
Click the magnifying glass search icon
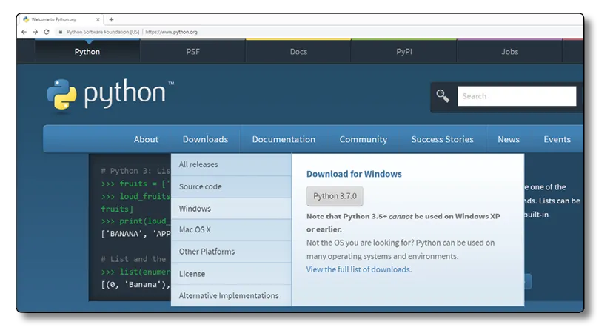pyautogui.click(x=443, y=96)
